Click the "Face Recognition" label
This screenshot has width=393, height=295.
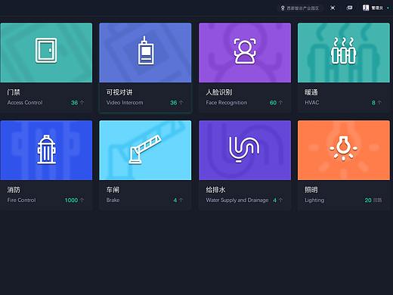point(227,102)
